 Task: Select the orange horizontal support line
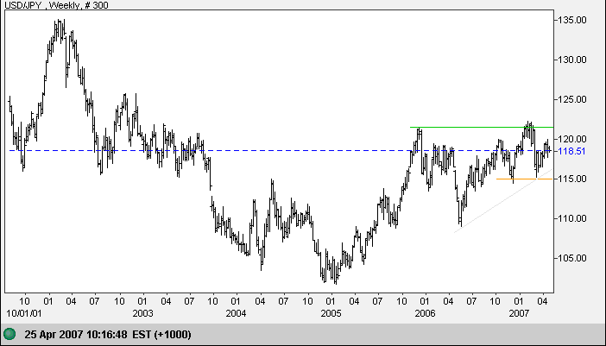coord(525,179)
